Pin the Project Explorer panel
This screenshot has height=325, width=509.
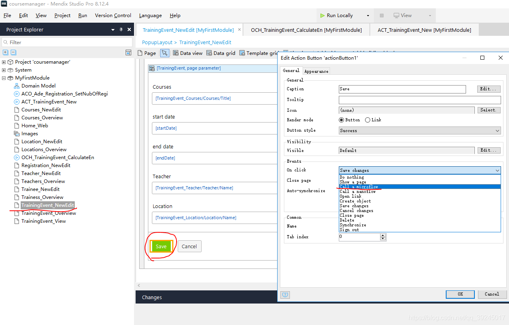point(121,29)
